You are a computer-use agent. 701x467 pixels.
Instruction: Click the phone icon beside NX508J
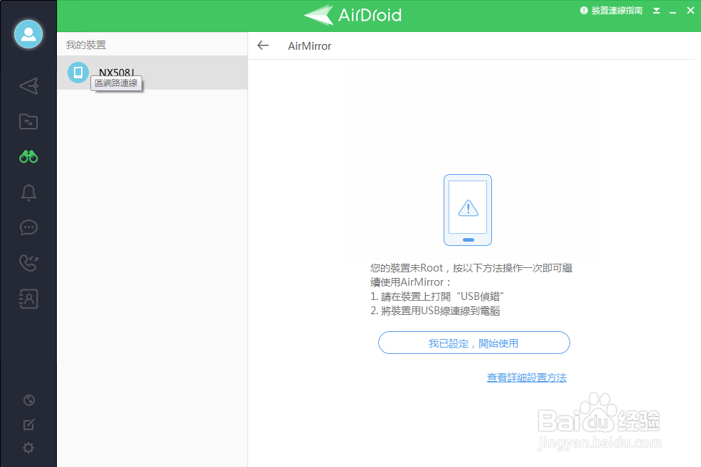tap(77, 73)
